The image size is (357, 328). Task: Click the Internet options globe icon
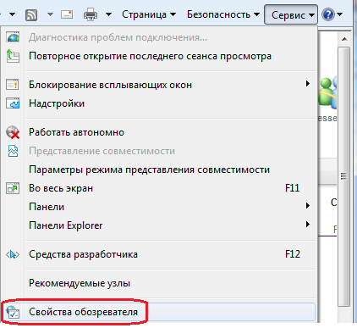point(13,312)
